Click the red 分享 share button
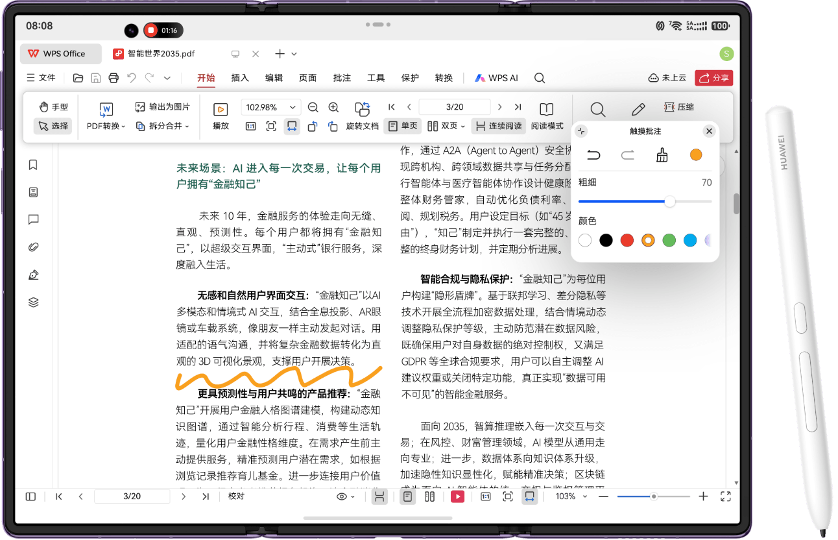Screen dimensions: 838x540 pos(713,78)
